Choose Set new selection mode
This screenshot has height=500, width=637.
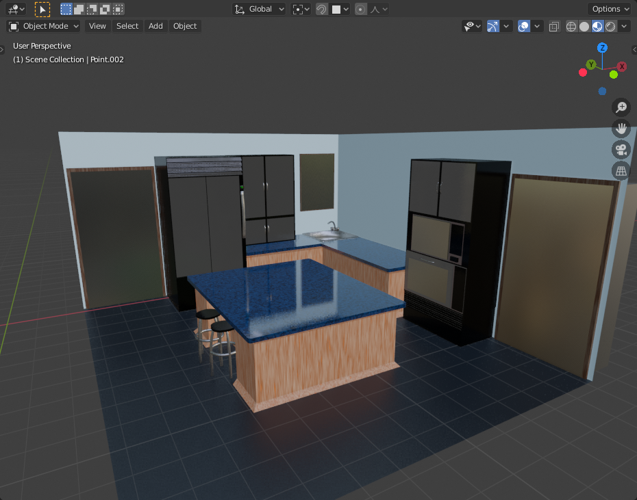coord(66,9)
